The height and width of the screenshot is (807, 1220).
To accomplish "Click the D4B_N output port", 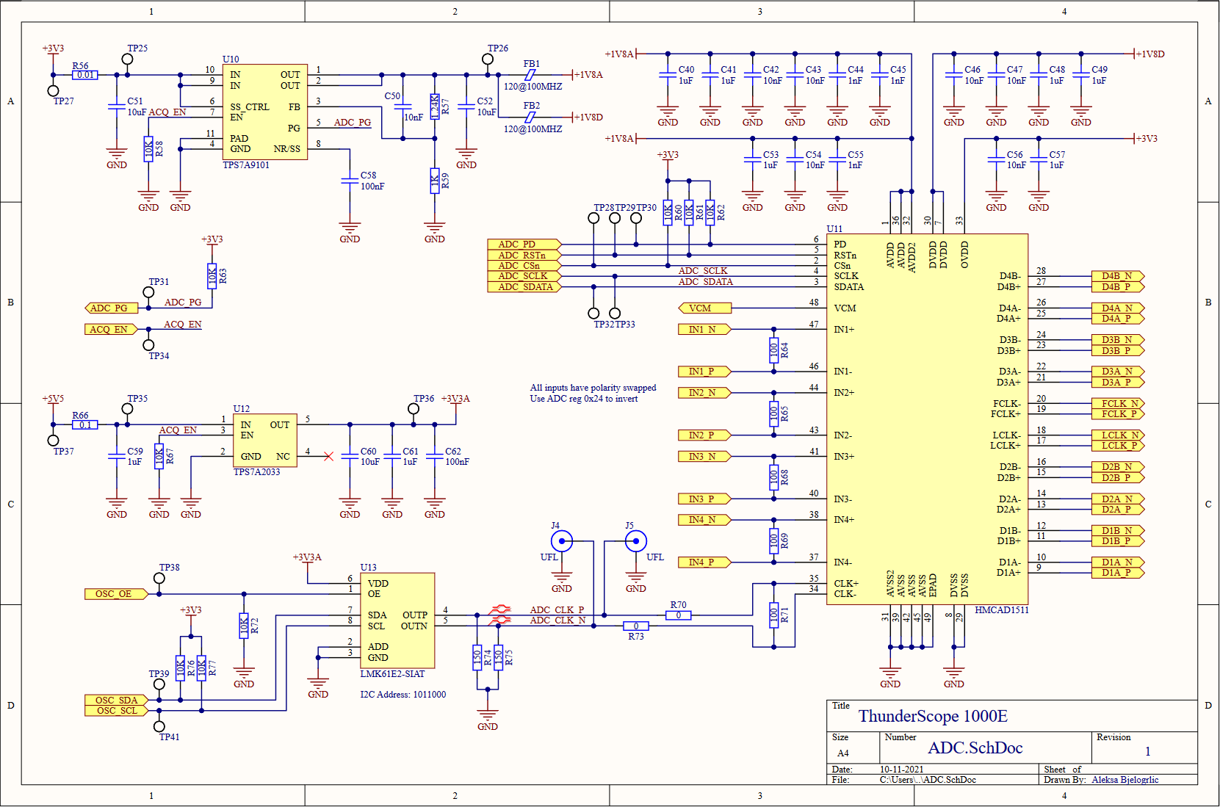I will click(x=1118, y=276).
